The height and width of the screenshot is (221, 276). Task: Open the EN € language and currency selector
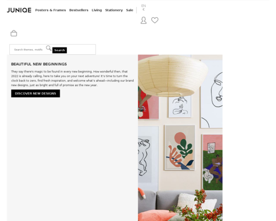[x=144, y=8]
